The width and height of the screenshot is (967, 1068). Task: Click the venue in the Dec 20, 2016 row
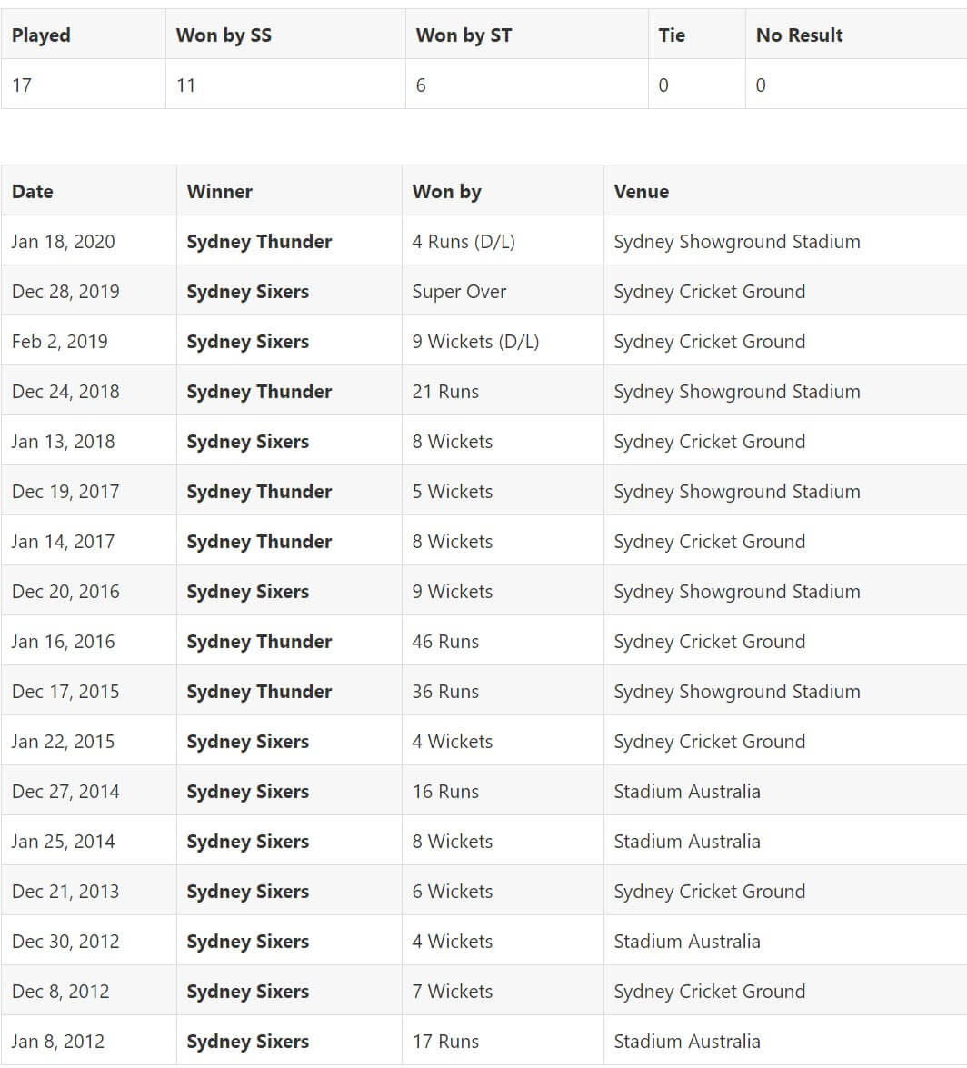[x=737, y=591]
